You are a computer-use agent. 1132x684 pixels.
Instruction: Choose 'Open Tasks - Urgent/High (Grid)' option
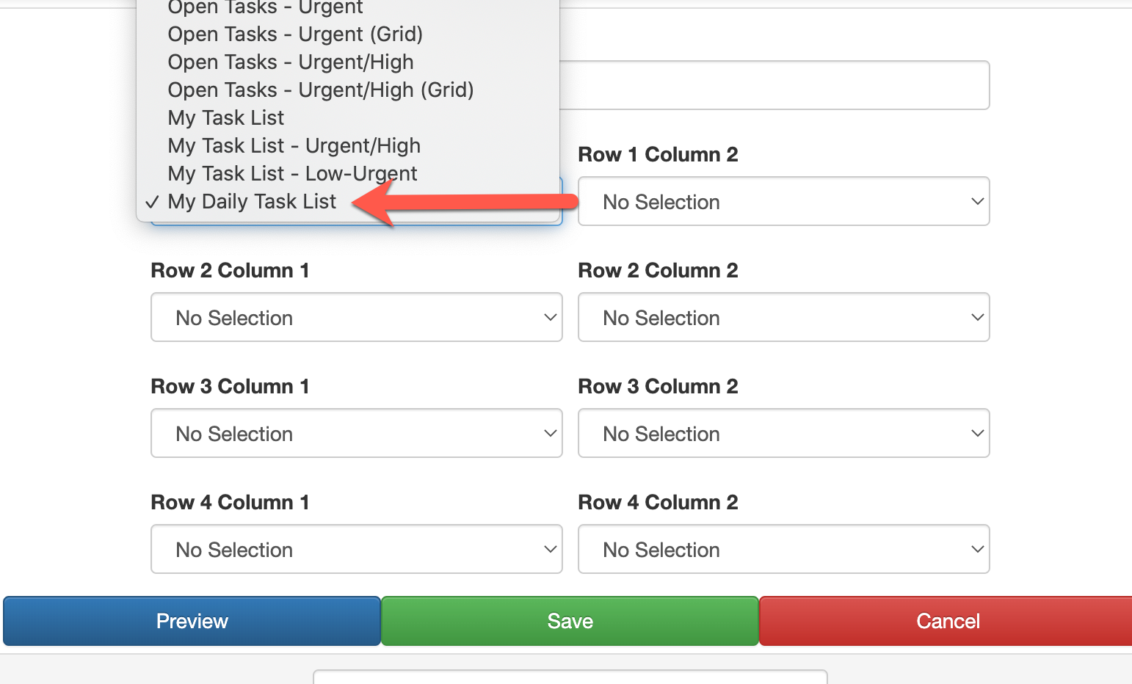pyautogui.click(x=321, y=90)
